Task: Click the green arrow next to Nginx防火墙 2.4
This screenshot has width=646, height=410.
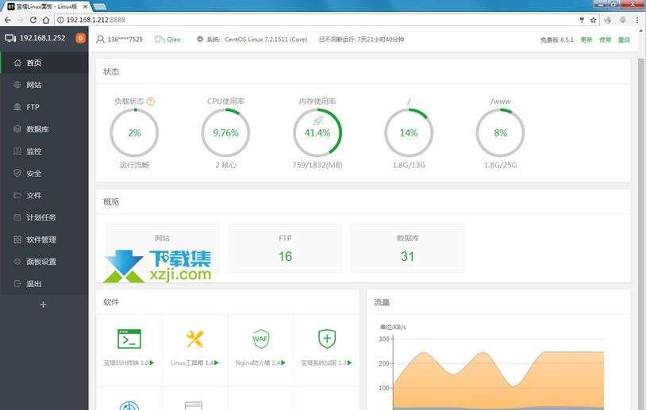Action: click(x=283, y=362)
